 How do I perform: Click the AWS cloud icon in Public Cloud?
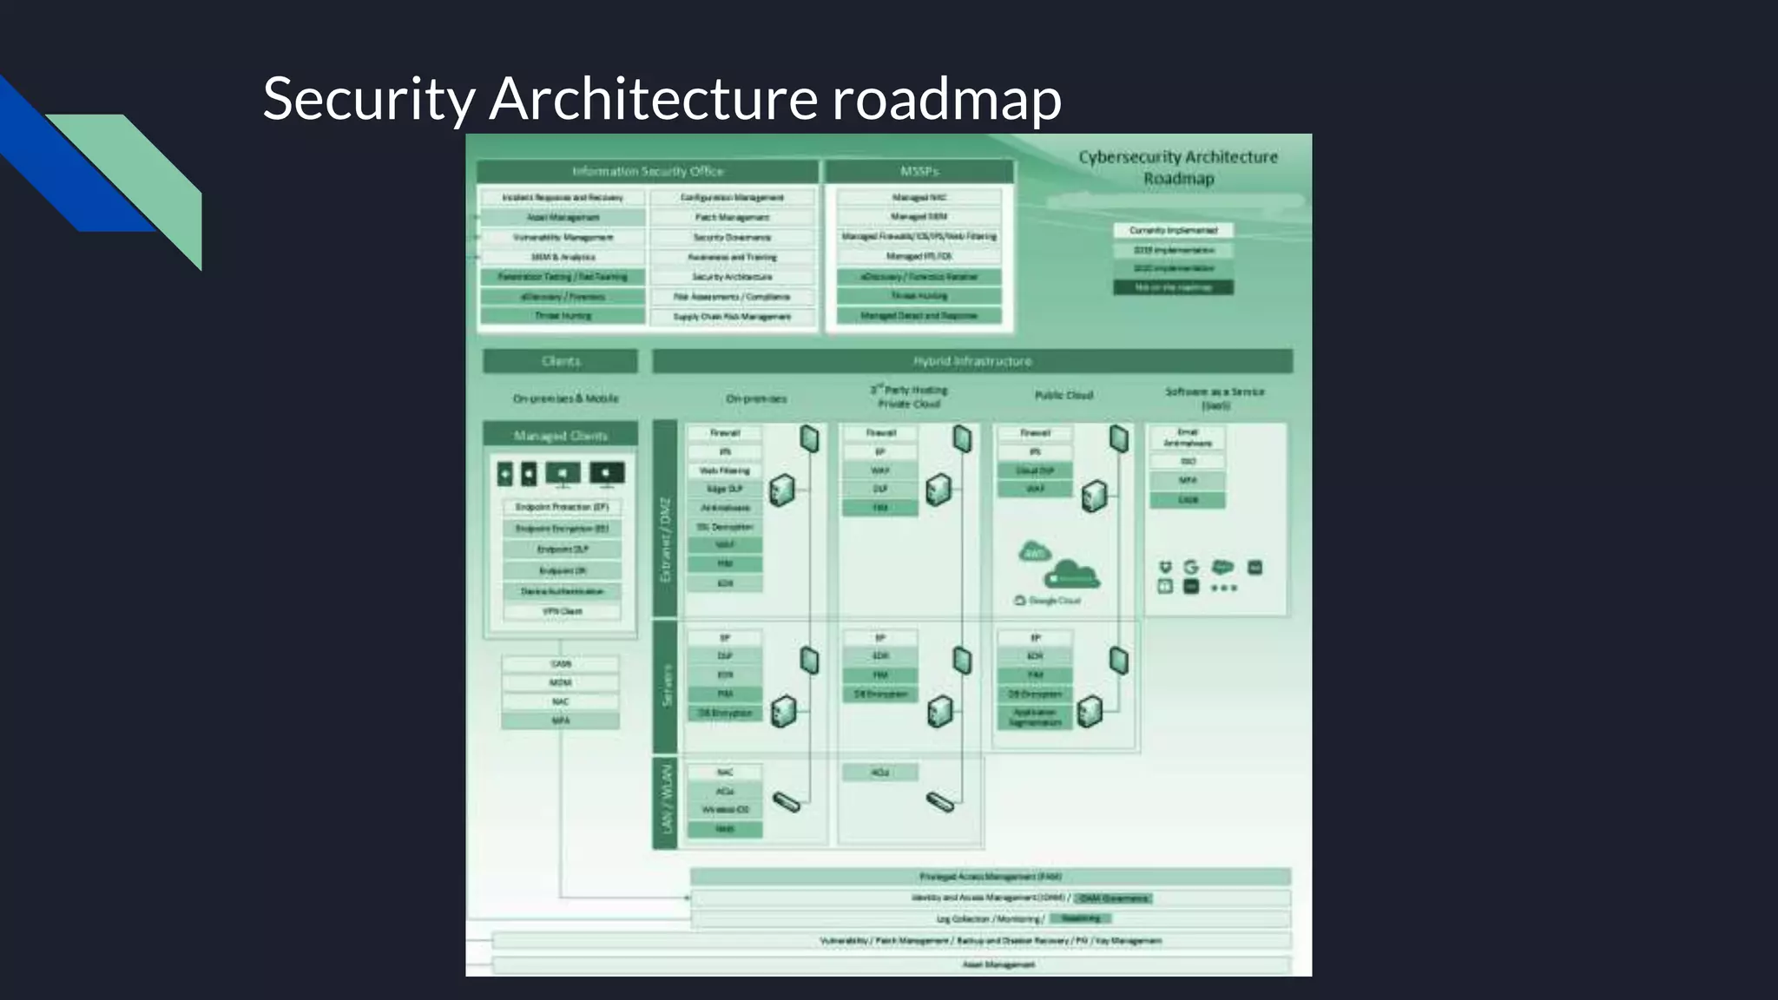pos(1034,551)
